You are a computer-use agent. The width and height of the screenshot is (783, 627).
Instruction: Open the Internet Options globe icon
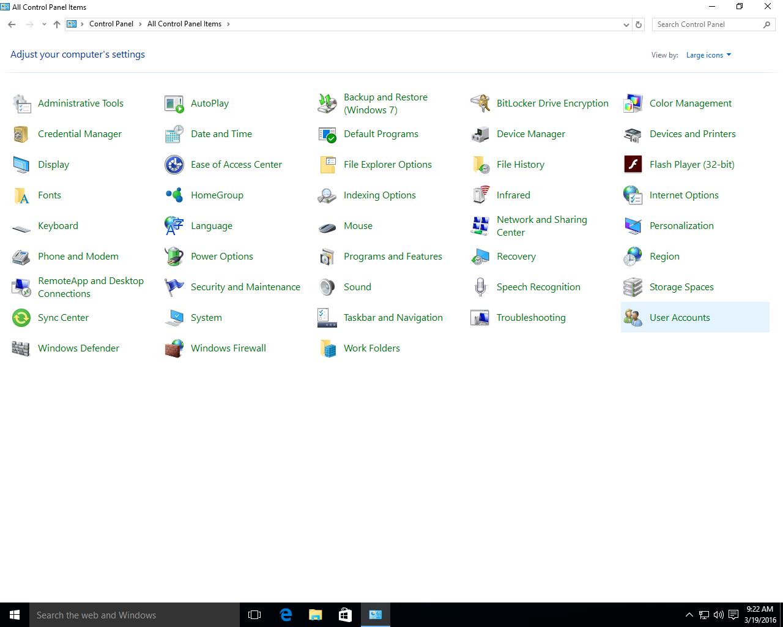(633, 195)
